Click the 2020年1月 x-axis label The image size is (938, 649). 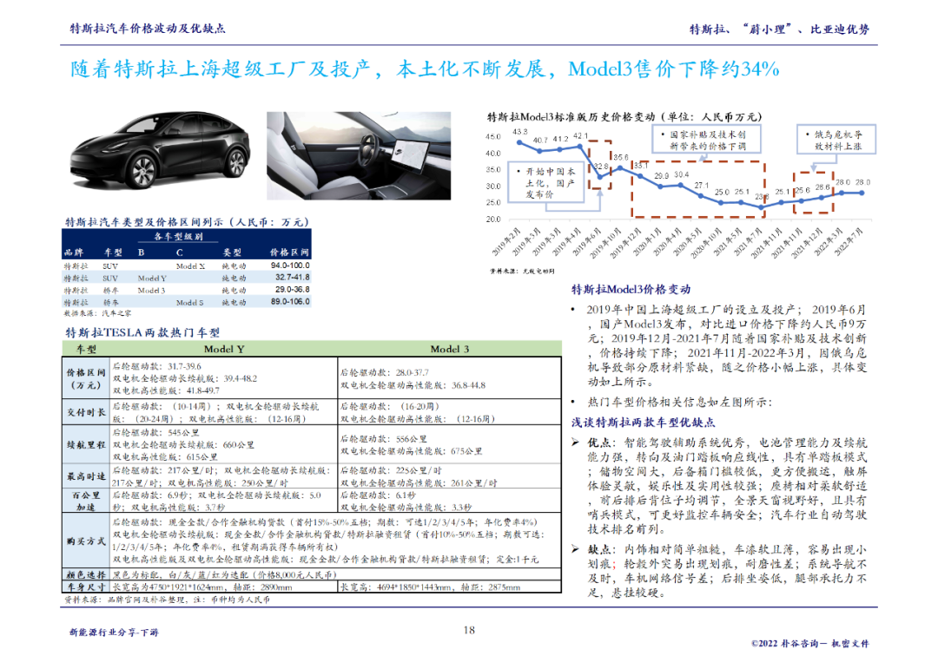tap(646, 241)
